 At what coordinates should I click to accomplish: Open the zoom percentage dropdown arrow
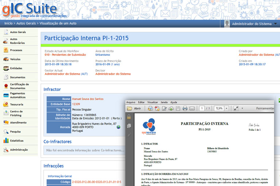(x=227, y=108)
